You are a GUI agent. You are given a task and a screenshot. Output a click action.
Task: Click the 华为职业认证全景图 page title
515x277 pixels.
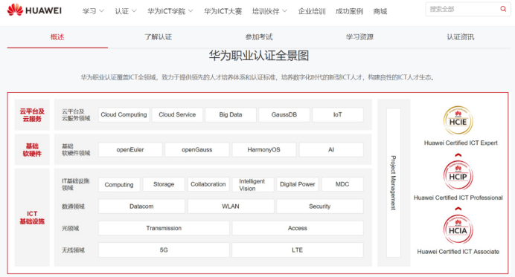259,56
